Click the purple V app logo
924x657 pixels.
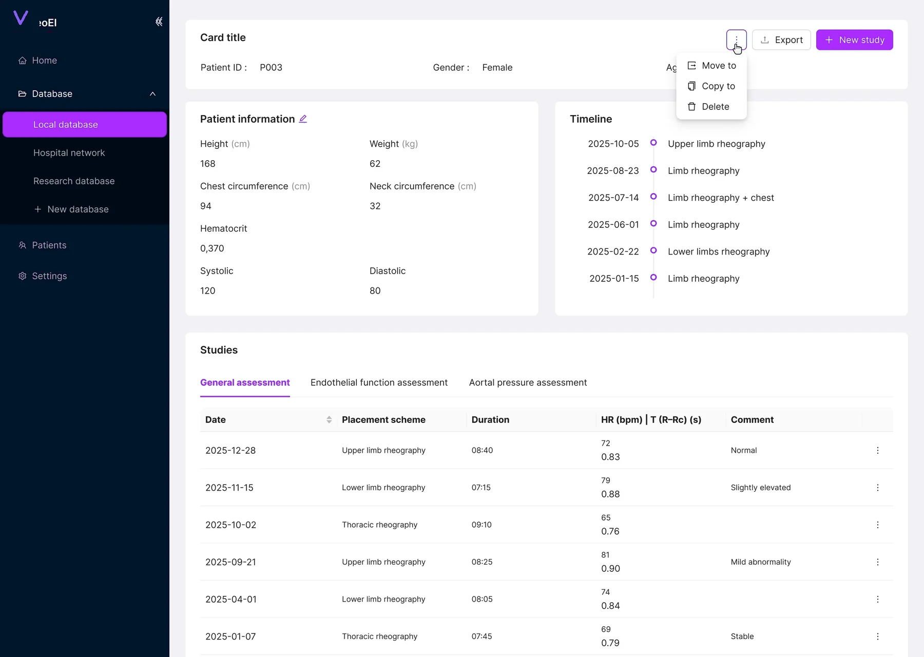(x=21, y=18)
